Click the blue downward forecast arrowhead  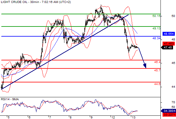[145, 66]
